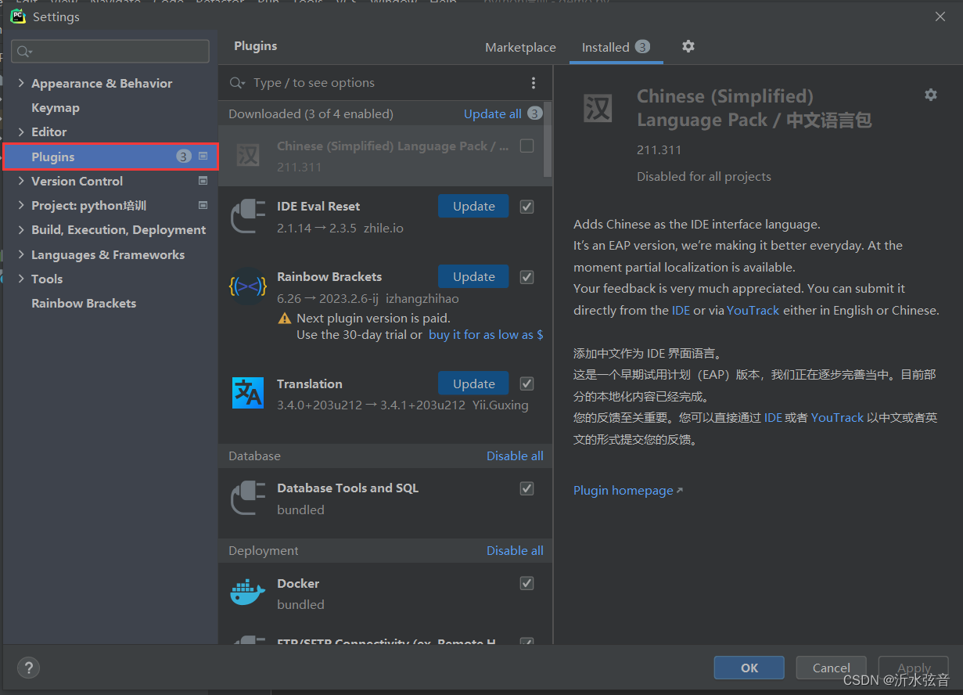Select the Docker whale icon
Viewport: 963px width, 695px height.
pyautogui.click(x=248, y=592)
